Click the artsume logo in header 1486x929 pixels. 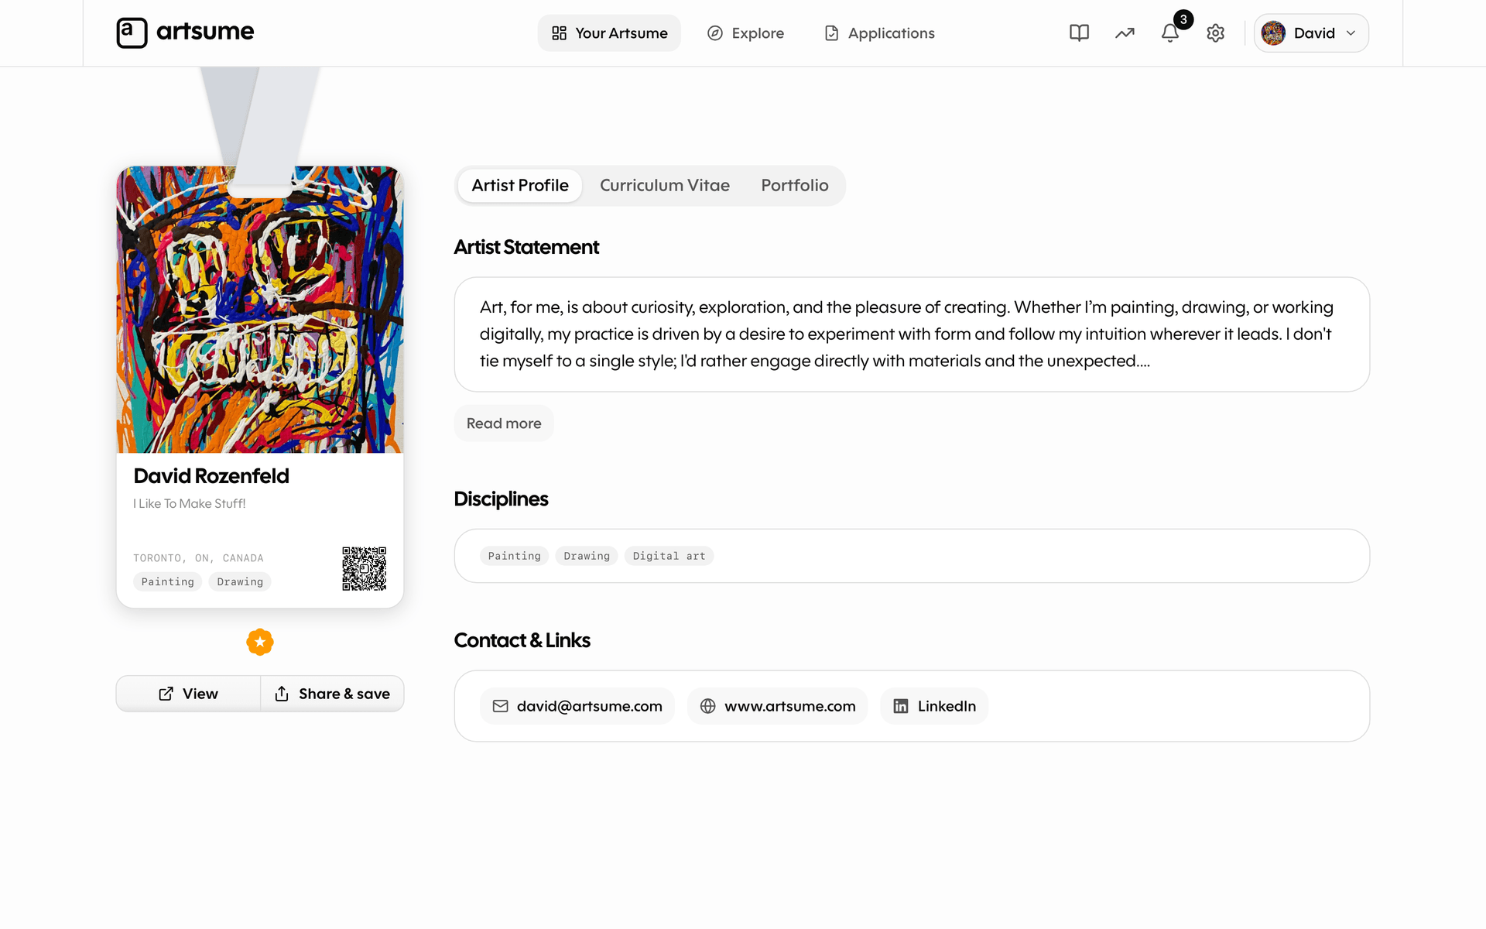point(185,33)
